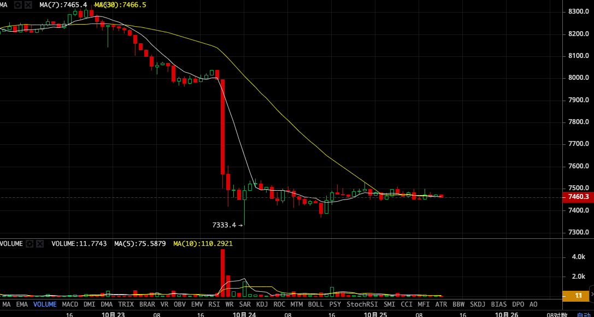594x317 pixels.
Task: Pick the ATR indicator
Action: (441, 304)
